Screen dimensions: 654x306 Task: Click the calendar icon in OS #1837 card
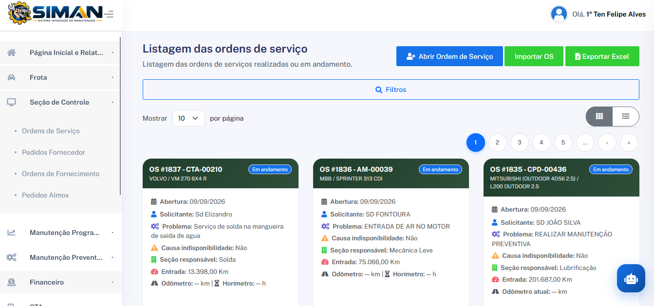[154, 201]
